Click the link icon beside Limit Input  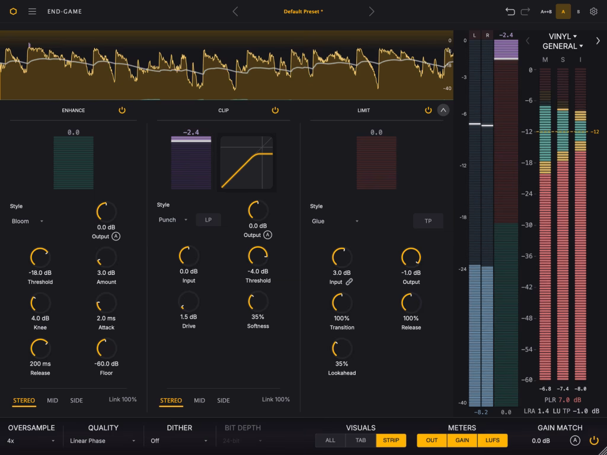[349, 282]
